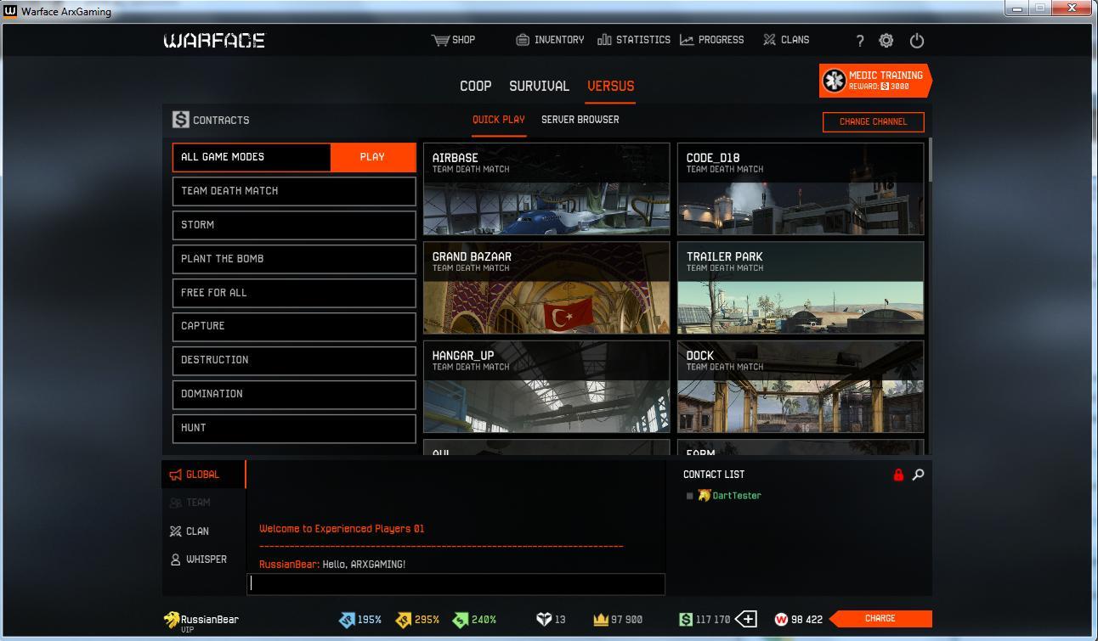The width and height of the screenshot is (1098, 641).
Task: Choose the Code_D18 map thumbnail
Action: click(x=801, y=188)
